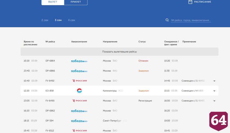The width and height of the screenshot is (230, 133).
Task: Click the Rossiya logo for flight FV-6492
Action: click(x=79, y=81)
